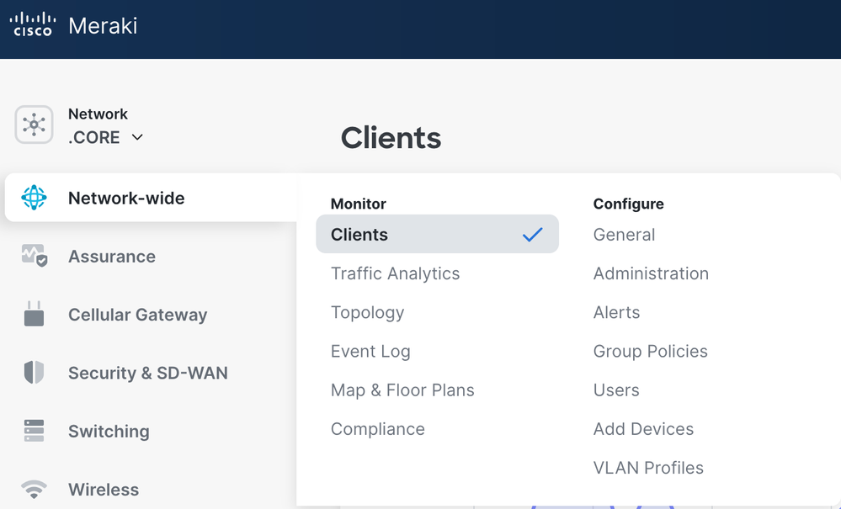Open Event Log under Monitor
Viewport: 841px width, 509px height.
pyautogui.click(x=370, y=352)
